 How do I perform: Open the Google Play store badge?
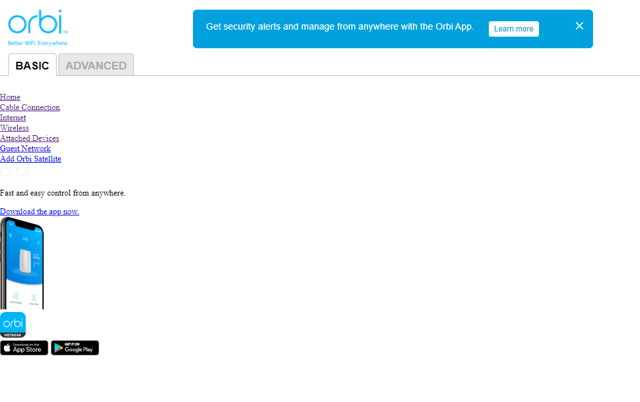[x=75, y=348]
